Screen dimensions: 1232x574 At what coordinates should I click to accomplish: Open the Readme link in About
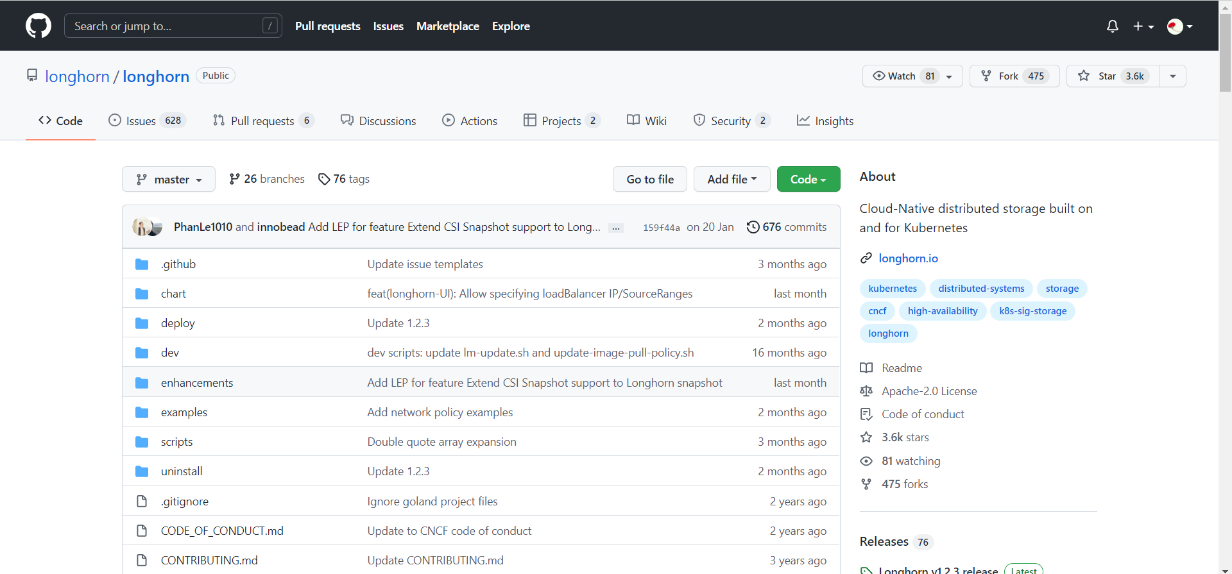click(891, 368)
